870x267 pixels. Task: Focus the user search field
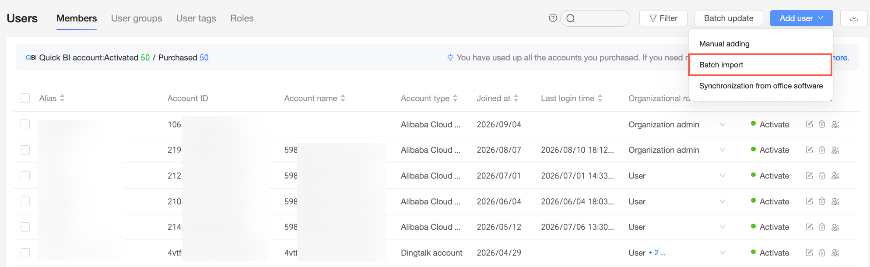pos(595,18)
